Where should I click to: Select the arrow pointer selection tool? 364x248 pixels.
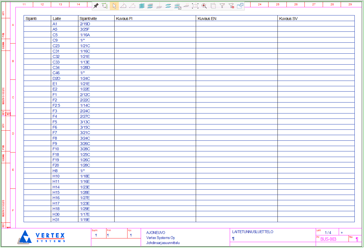(x=114, y=6)
